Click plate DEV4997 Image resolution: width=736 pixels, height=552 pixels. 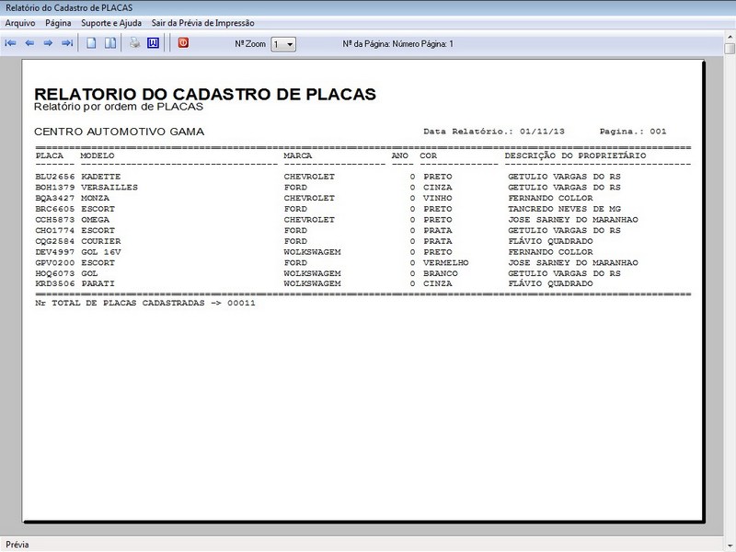coord(55,252)
